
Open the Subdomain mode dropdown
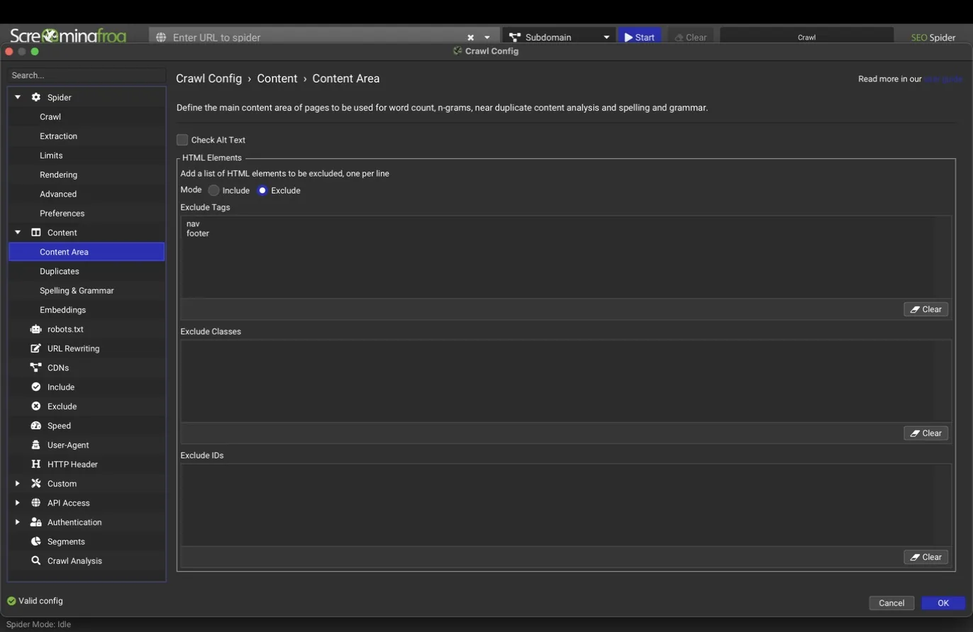point(606,38)
